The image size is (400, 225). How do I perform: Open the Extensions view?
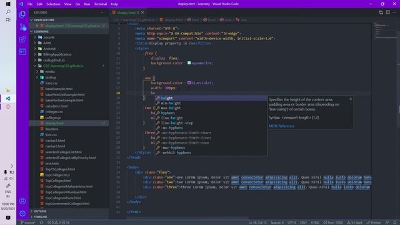[x=22, y=39]
